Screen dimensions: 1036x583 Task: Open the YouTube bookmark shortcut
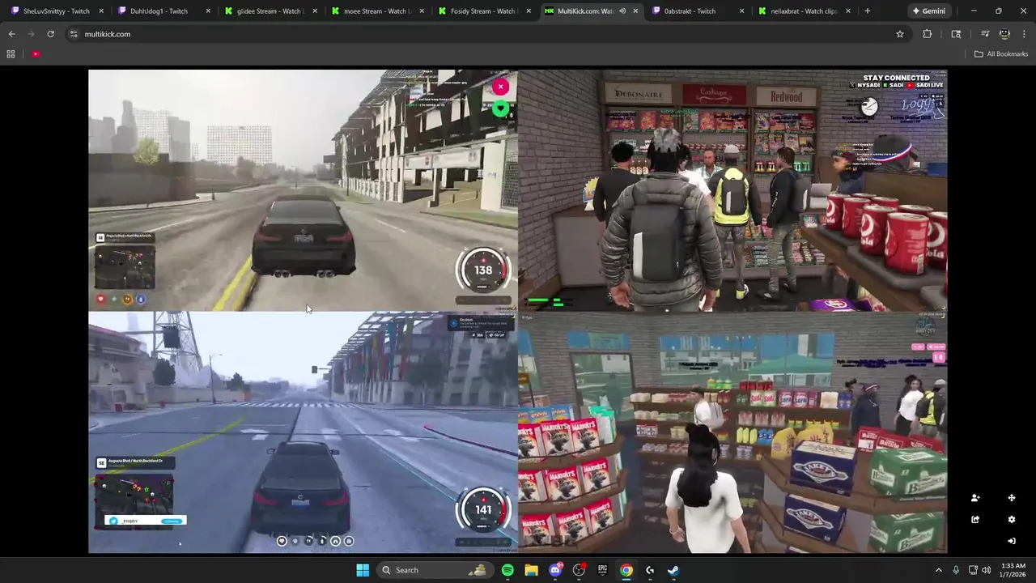coord(36,53)
